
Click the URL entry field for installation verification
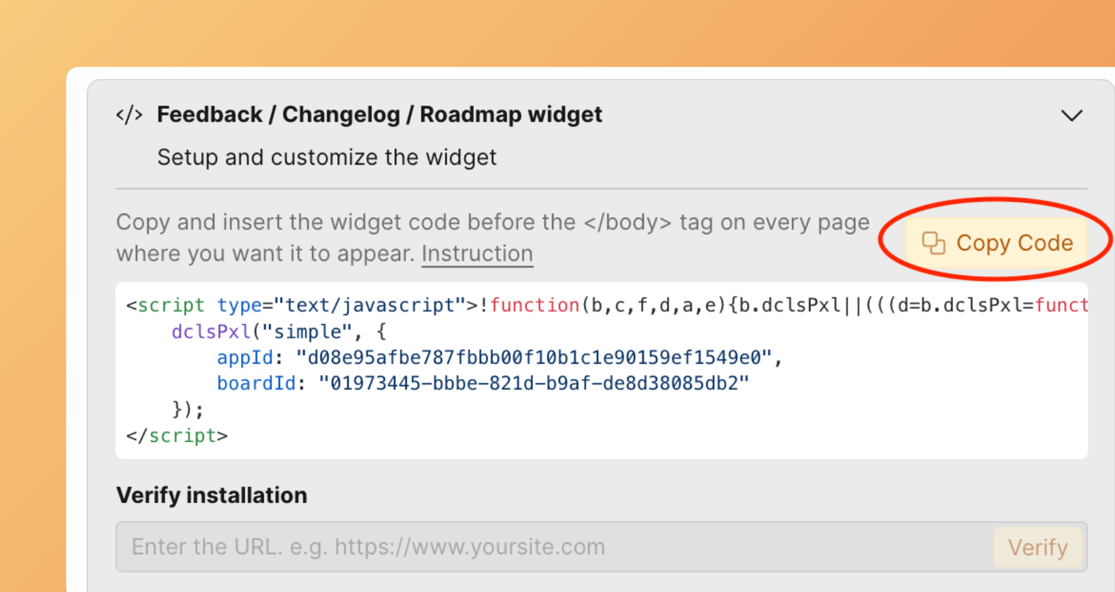[x=465, y=546]
